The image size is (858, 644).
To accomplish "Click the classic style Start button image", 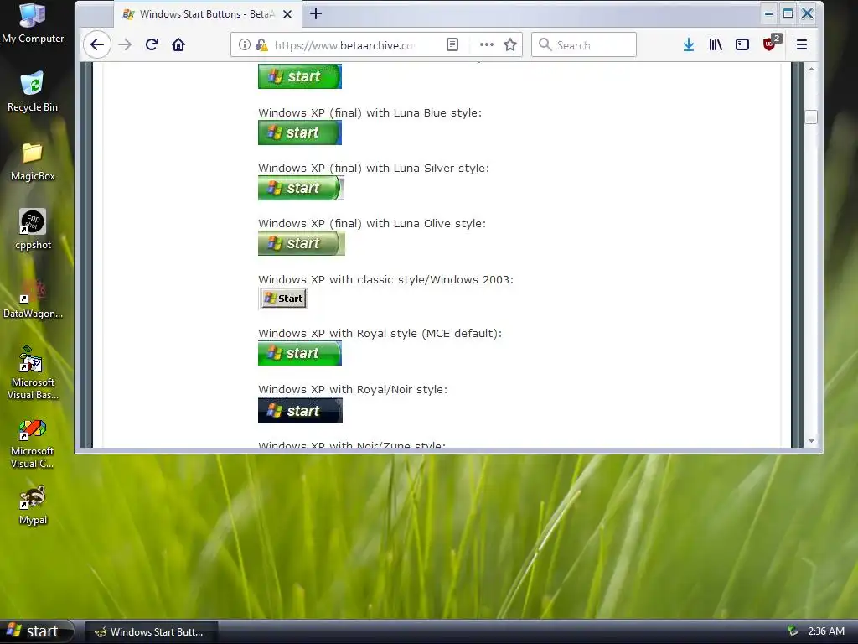I will (x=283, y=299).
